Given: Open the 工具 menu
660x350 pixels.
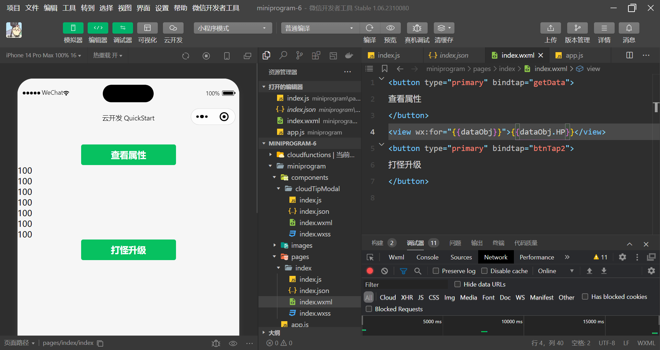Looking at the screenshot, I should [69, 8].
